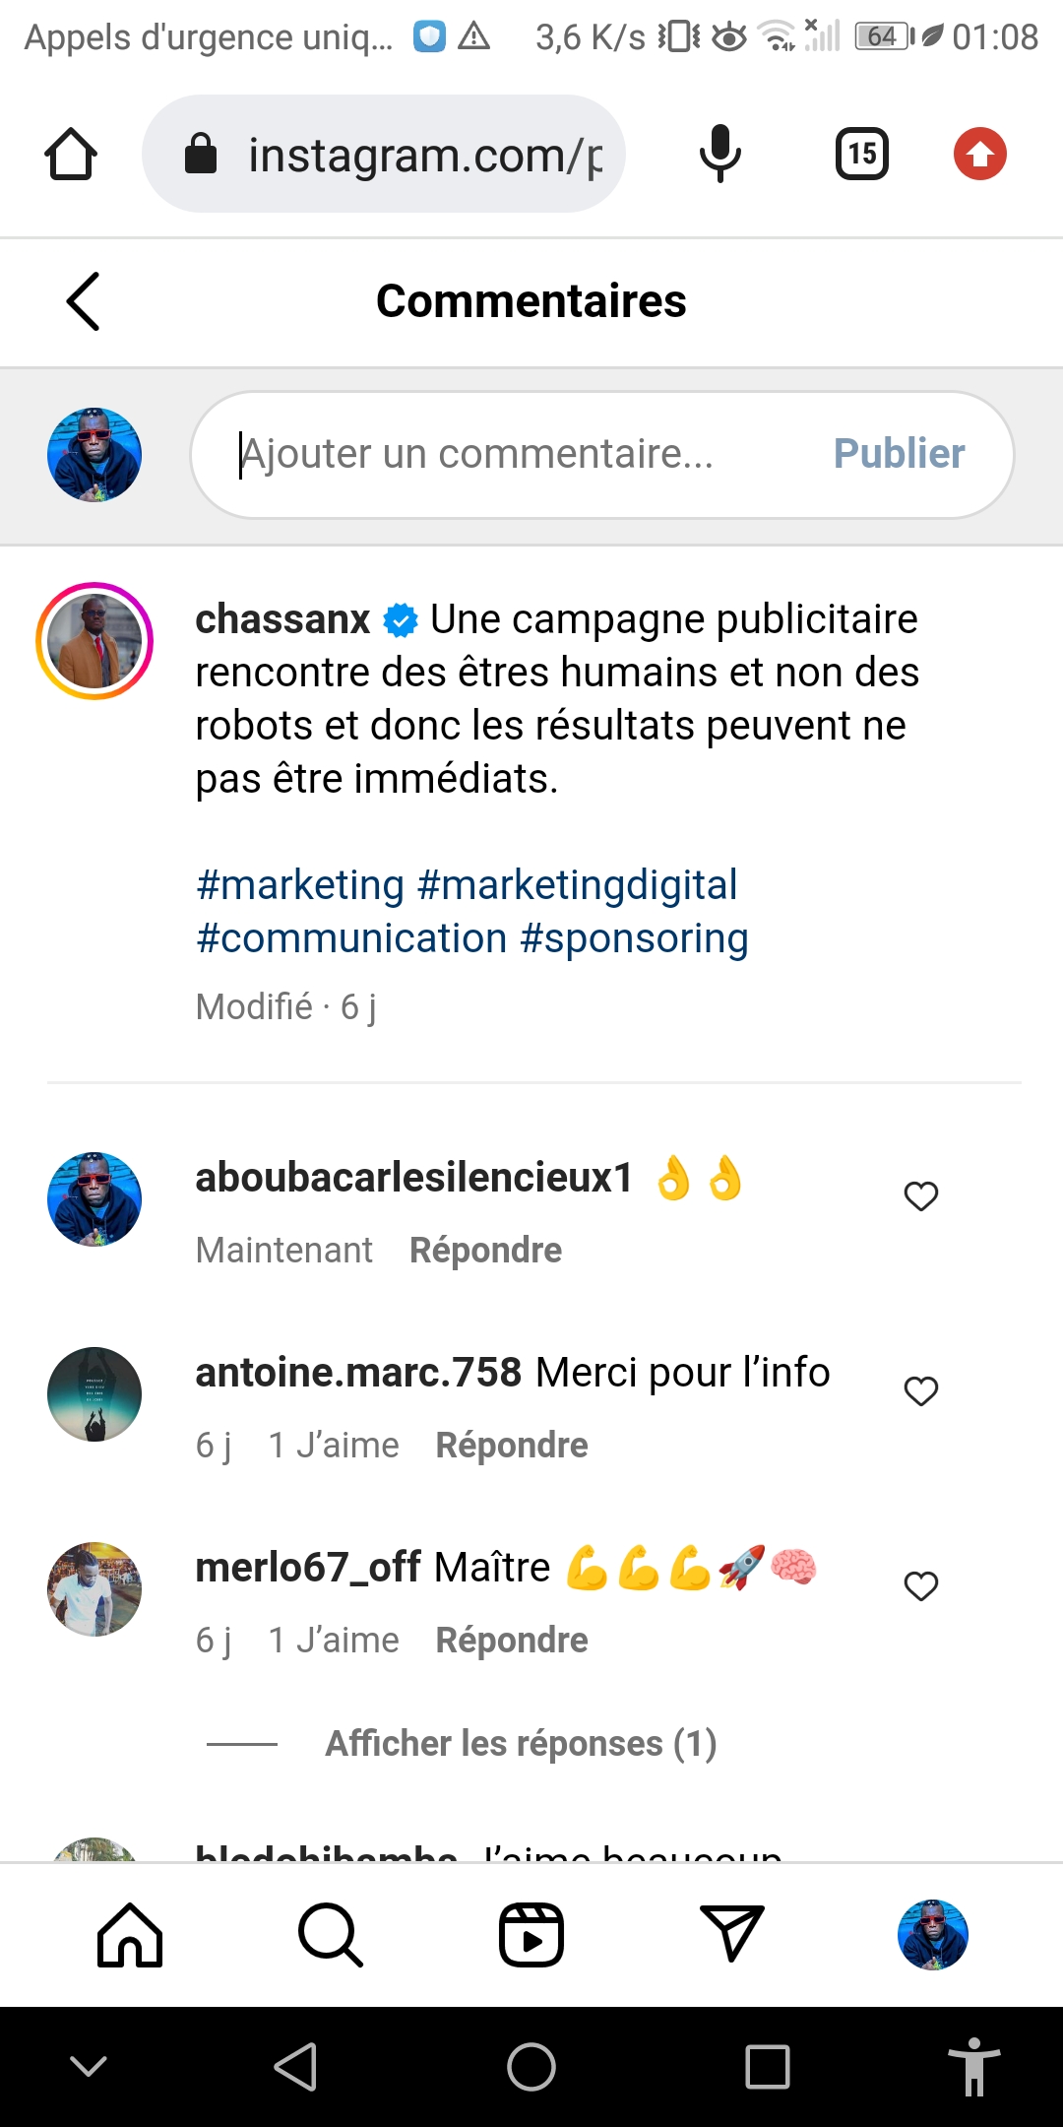1063x2127 pixels.
Task: Open Instagram home feed in bottom bar
Action: pyautogui.click(x=130, y=1935)
